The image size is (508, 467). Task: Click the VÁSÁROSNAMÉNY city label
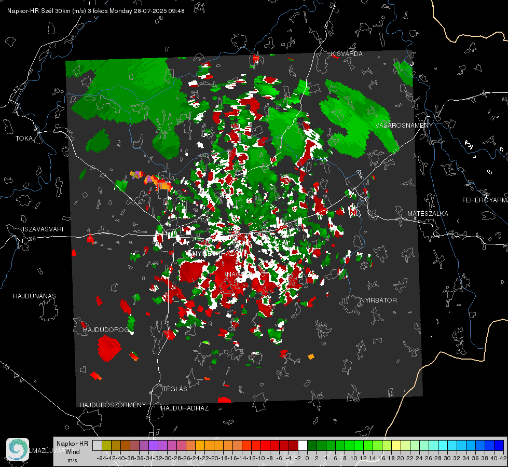click(x=404, y=126)
